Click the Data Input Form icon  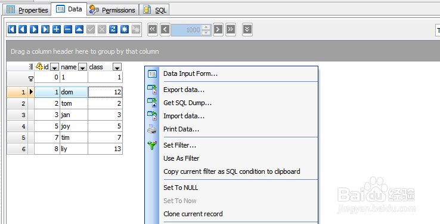152,74
